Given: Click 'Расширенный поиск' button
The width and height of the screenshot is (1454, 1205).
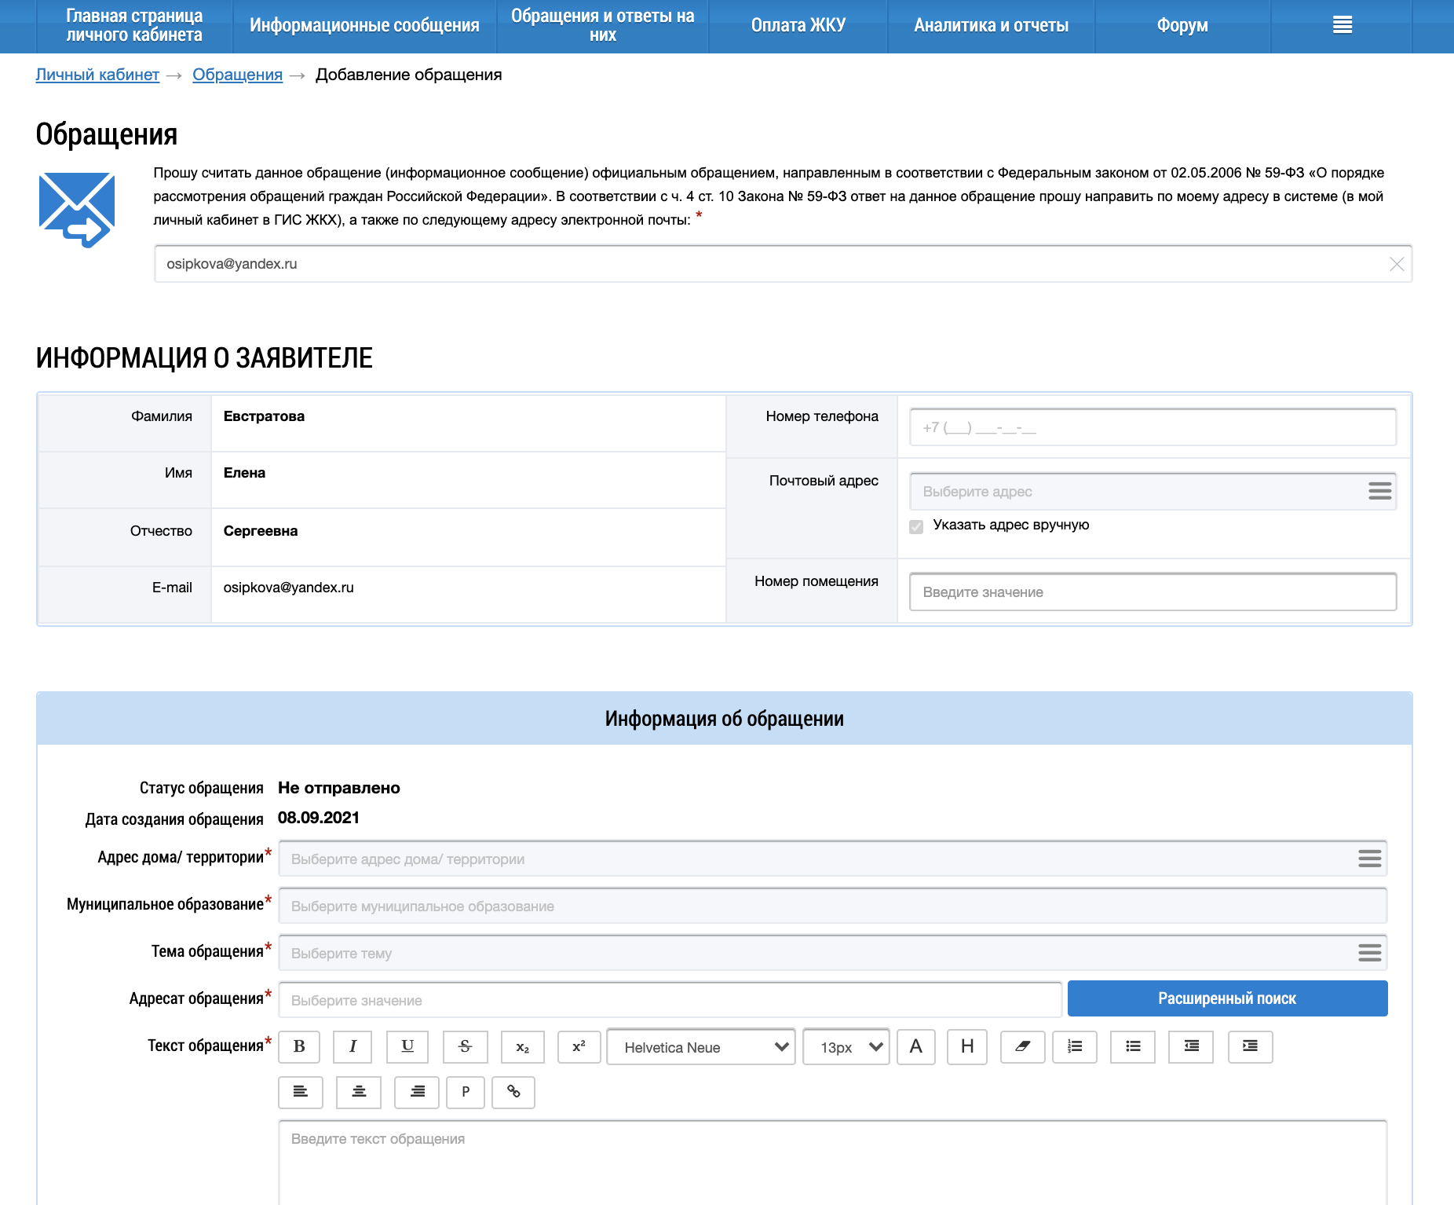Looking at the screenshot, I should click(x=1227, y=998).
